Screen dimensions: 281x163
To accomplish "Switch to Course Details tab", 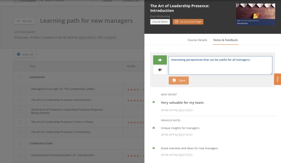I will coord(197,40).
